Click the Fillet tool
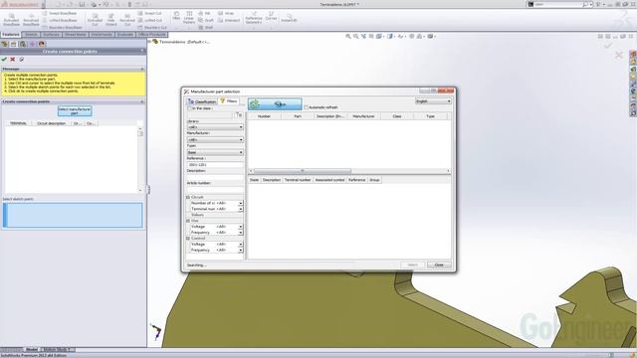637x358 pixels. pyautogui.click(x=176, y=16)
